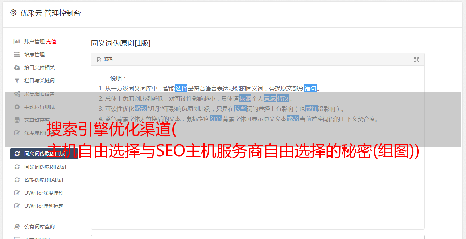Click the edit icon next to UWriter深度原创
466x239 pixels.
pyautogui.click(x=17, y=193)
